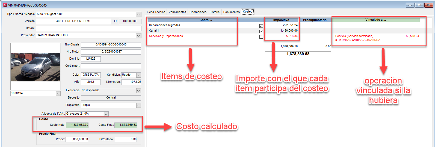Expand the Alicuota de I.V.A. dropdown
This screenshot has width=435, height=147.
click(x=106, y=114)
